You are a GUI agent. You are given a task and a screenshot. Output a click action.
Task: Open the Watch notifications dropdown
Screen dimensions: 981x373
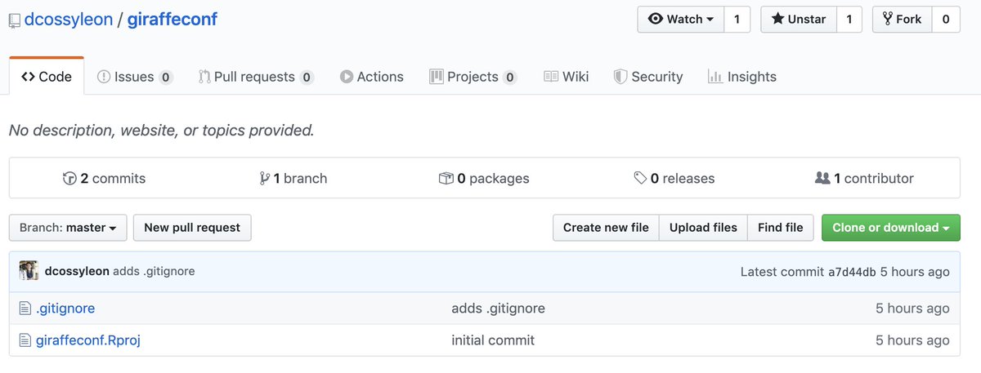[680, 20]
